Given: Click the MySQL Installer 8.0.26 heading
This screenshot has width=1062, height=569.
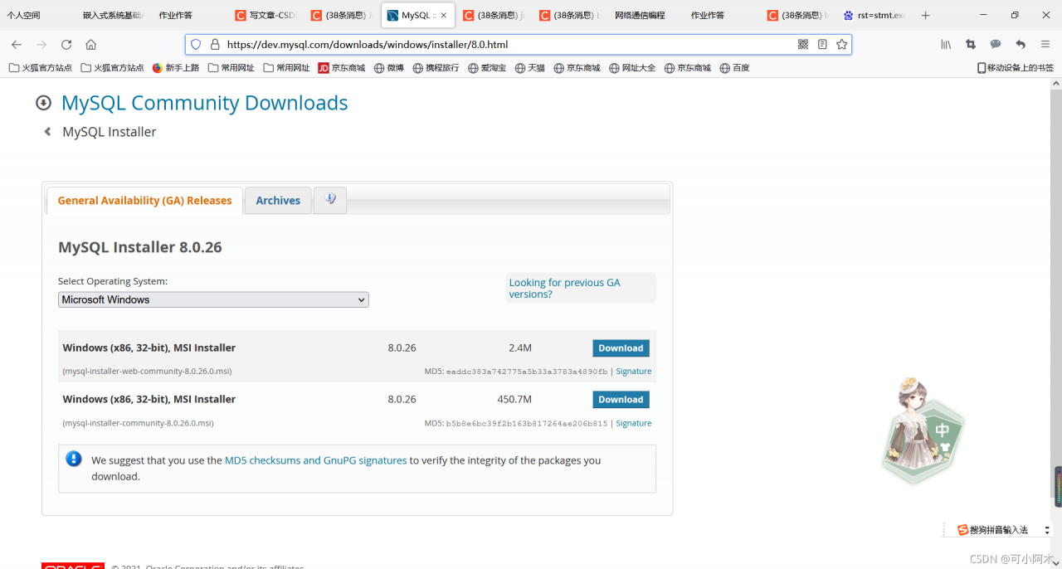Looking at the screenshot, I should [x=139, y=247].
